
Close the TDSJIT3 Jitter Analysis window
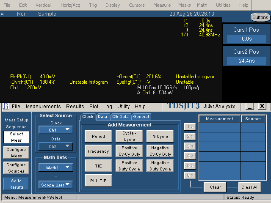262,106
